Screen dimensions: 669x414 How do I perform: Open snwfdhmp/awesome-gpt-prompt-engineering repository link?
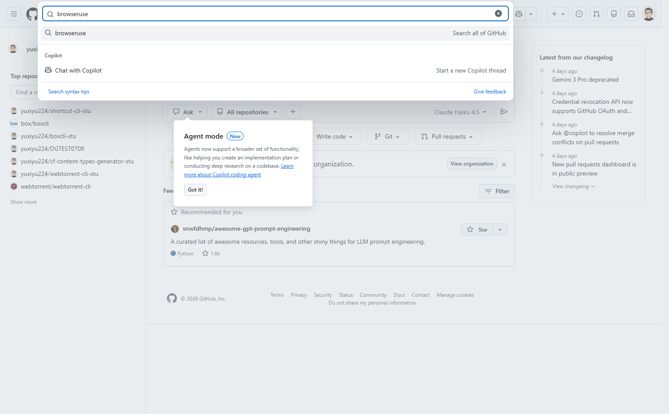247,229
